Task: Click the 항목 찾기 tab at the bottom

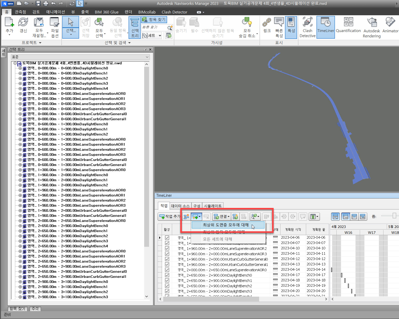Action: 17,309
